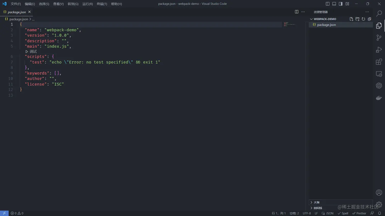
Task: Open the Accounts menu icon
Action: point(379,193)
